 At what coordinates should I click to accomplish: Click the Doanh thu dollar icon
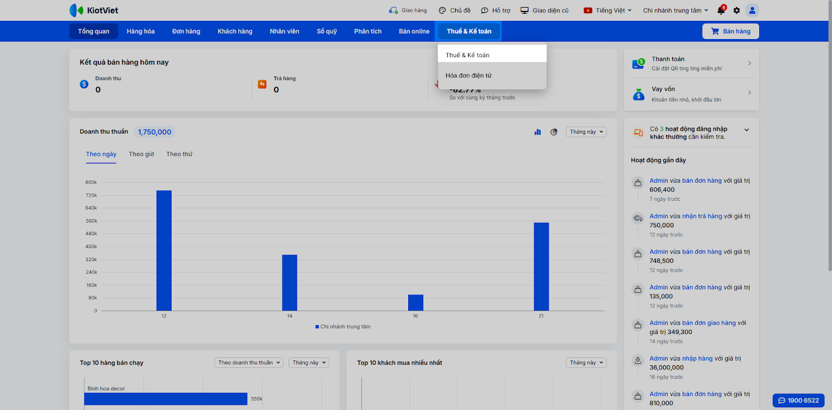click(84, 84)
